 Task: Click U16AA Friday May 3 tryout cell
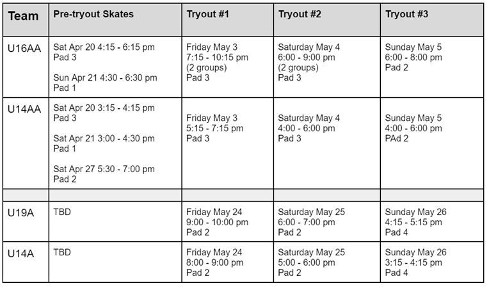(228, 67)
